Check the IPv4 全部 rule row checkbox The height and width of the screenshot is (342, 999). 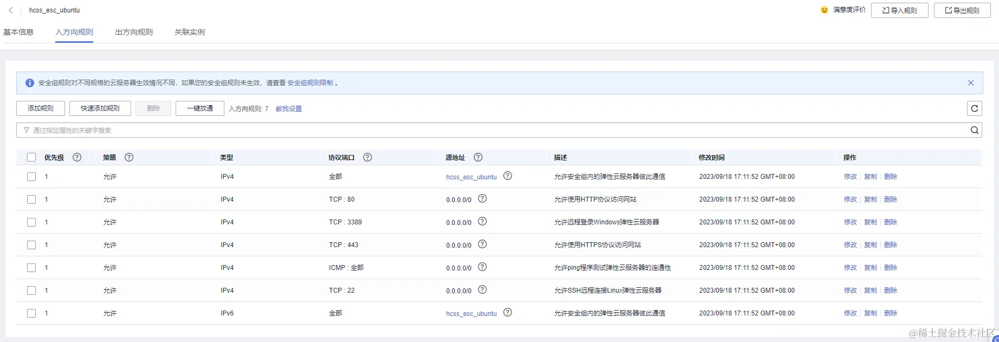pos(31,177)
